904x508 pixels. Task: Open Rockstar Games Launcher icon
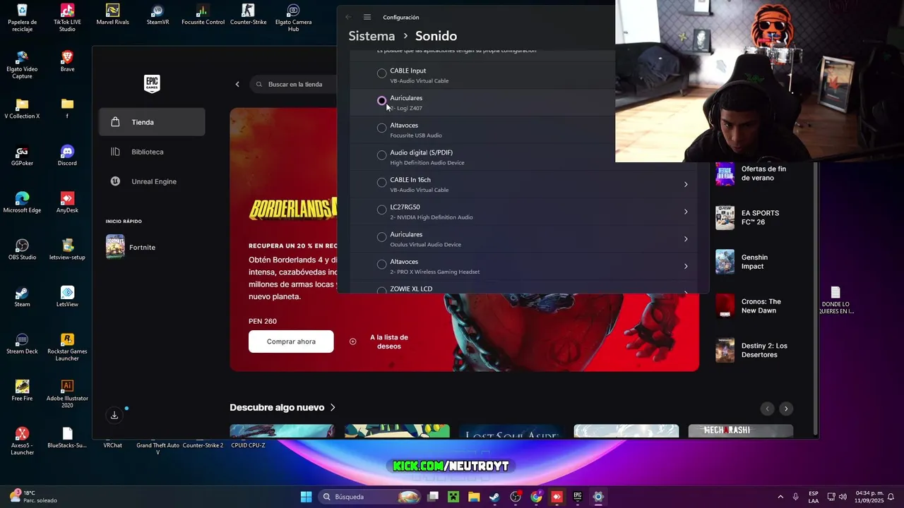(x=67, y=347)
